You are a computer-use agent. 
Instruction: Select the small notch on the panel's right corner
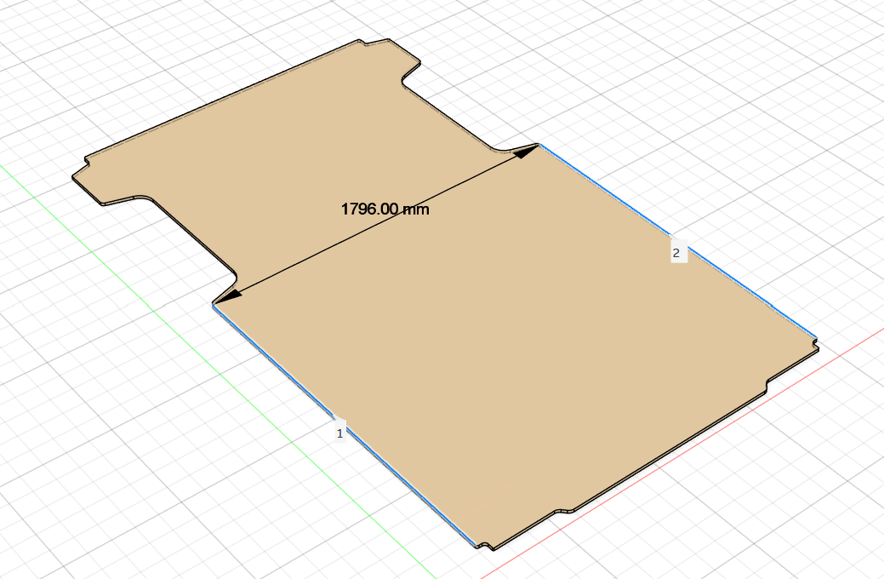point(815,343)
